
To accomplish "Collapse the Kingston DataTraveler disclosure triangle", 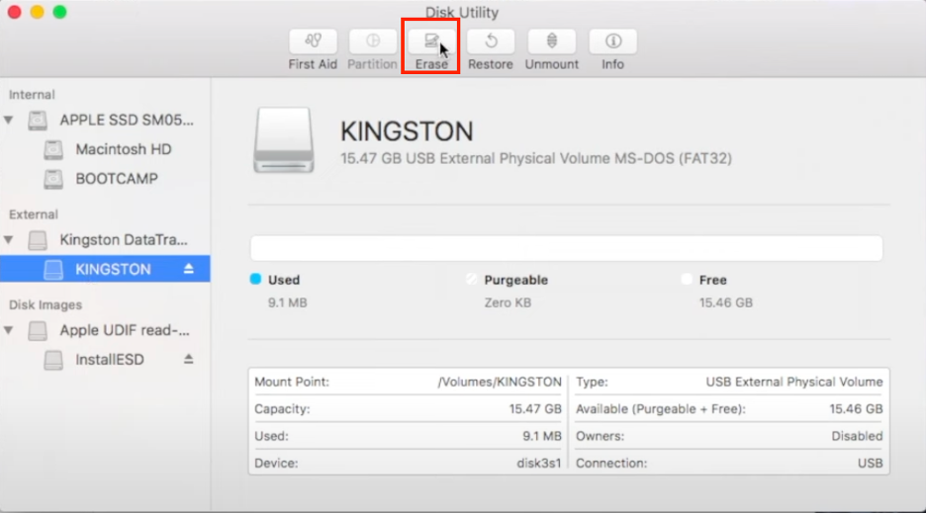I will point(9,240).
